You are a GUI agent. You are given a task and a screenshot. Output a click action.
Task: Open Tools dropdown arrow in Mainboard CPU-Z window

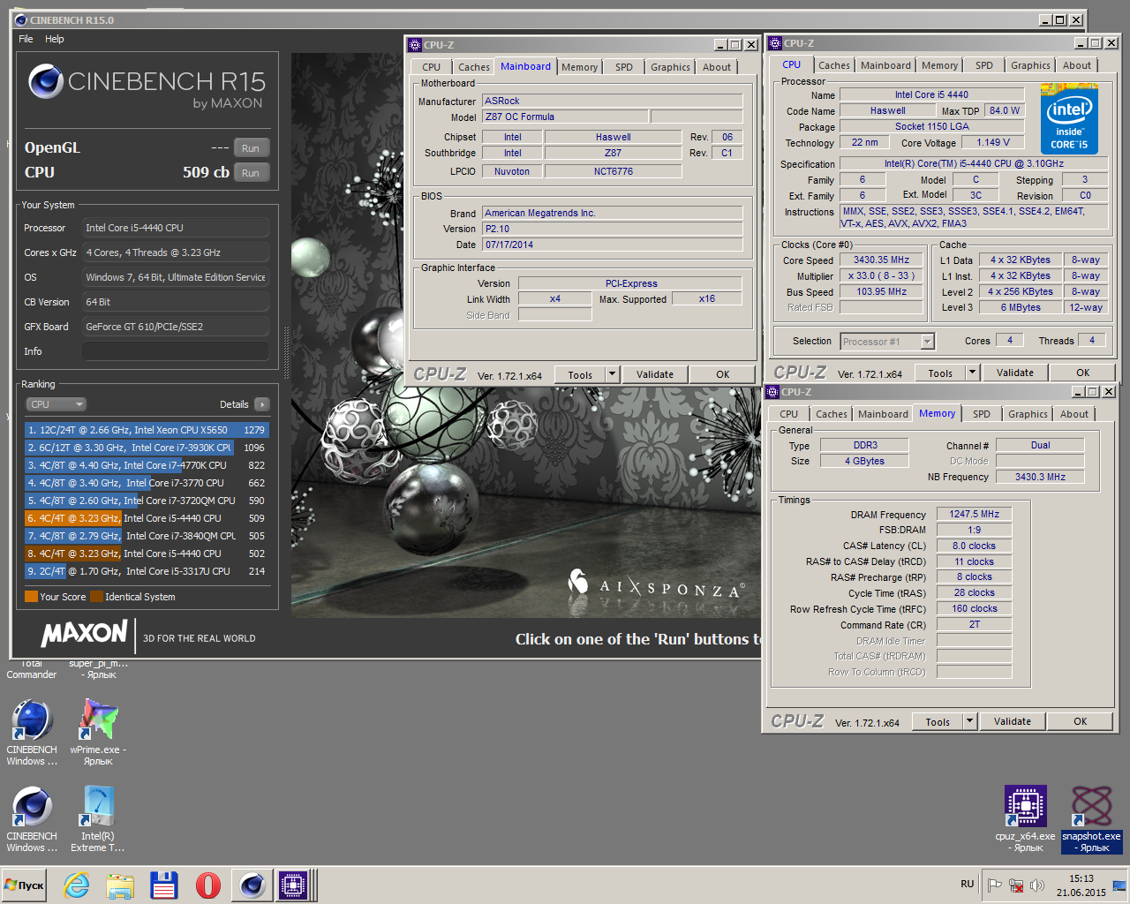pos(613,374)
